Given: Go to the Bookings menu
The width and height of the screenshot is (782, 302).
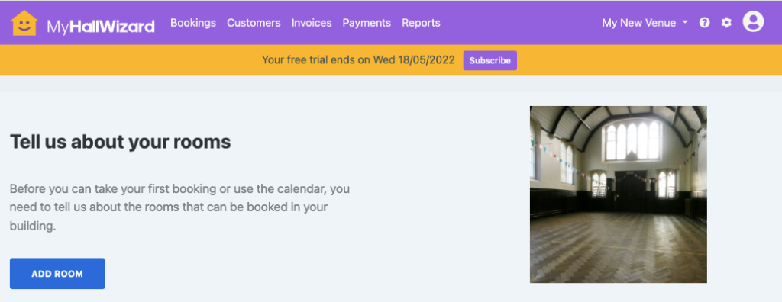Looking at the screenshot, I should pyautogui.click(x=193, y=22).
